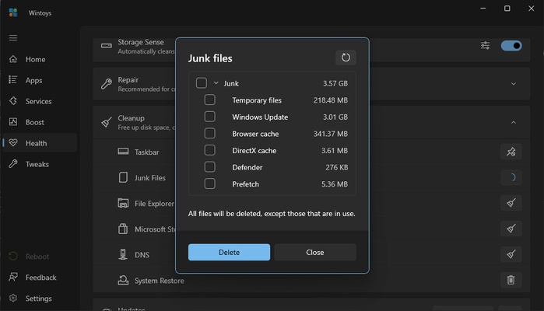This screenshot has height=311, width=544.
Task: Click the Taskbar unpin cleanup icon
Action: point(511,152)
